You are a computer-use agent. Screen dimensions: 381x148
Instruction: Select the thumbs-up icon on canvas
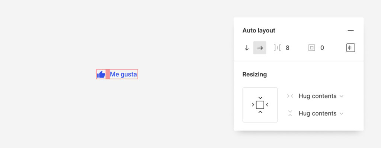(x=101, y=74)
